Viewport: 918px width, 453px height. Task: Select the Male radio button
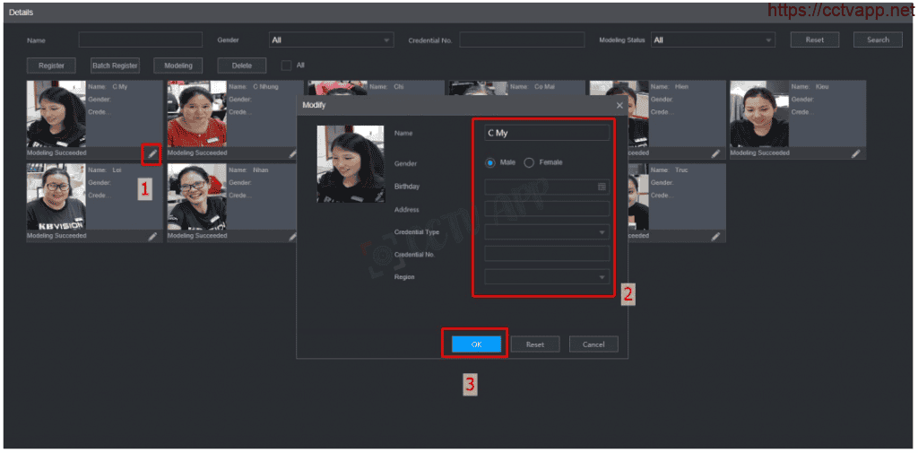(490, 162)
